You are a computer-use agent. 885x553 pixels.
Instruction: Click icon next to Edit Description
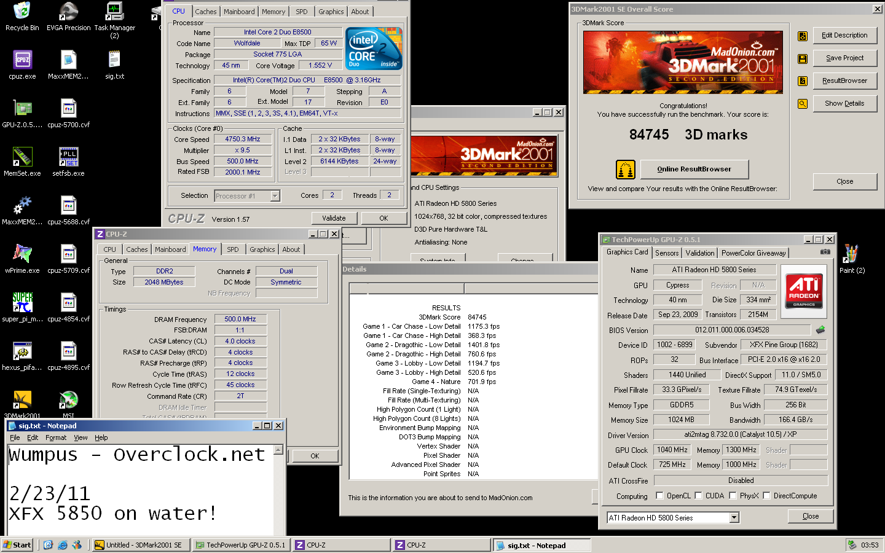[x=802, y=36]
